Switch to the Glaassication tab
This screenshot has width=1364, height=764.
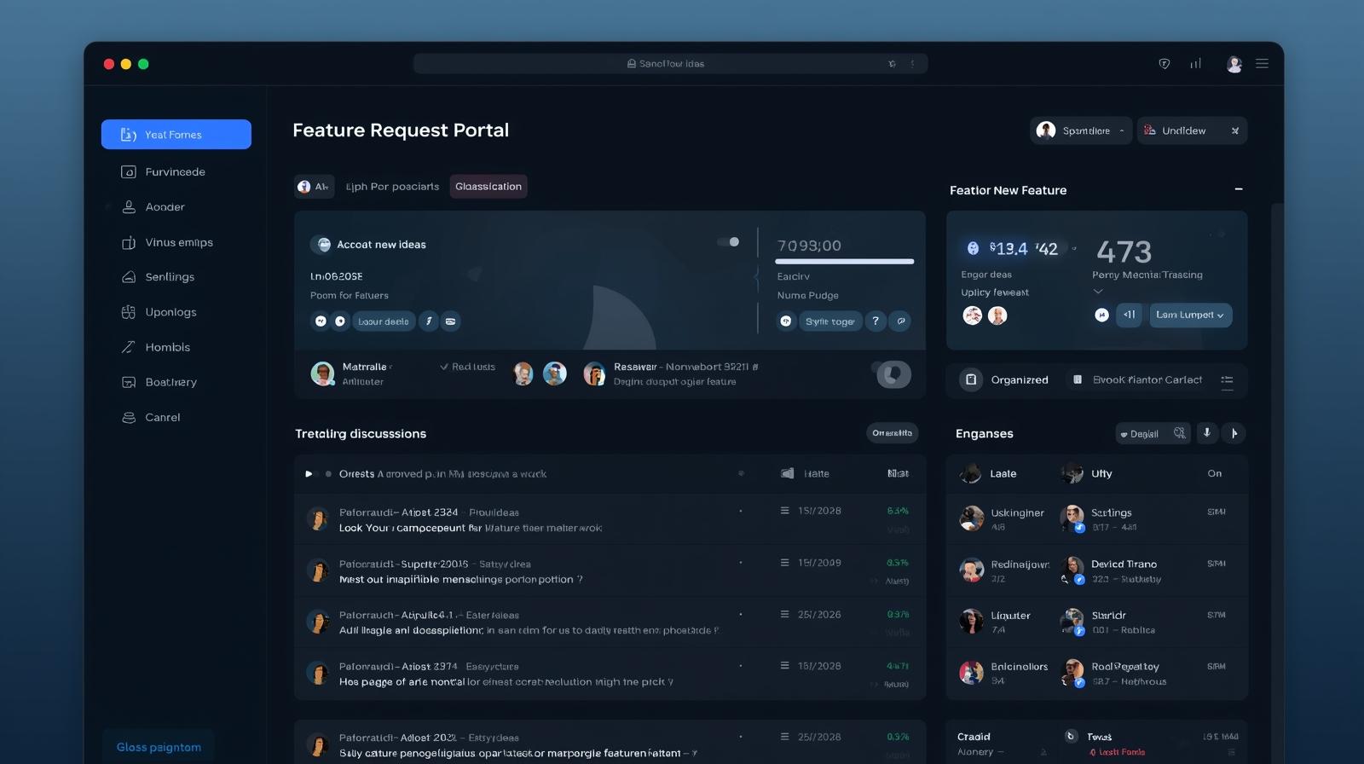(x=488, y=187)
